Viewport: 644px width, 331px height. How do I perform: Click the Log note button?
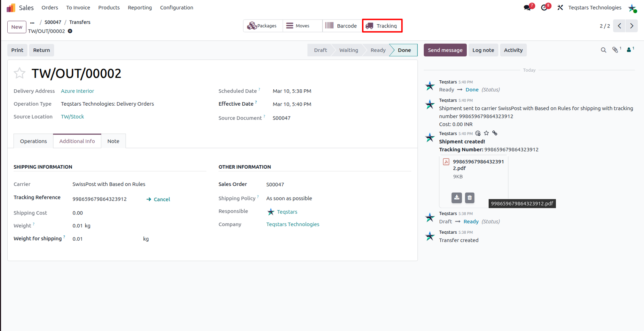pos(483,50)
